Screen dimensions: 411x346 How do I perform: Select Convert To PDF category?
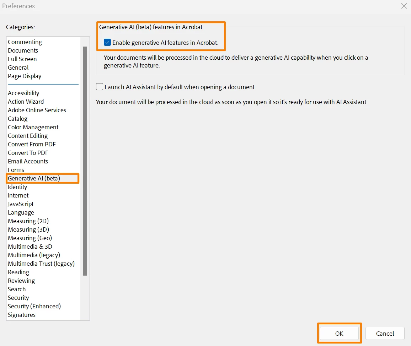pos(28,153)
